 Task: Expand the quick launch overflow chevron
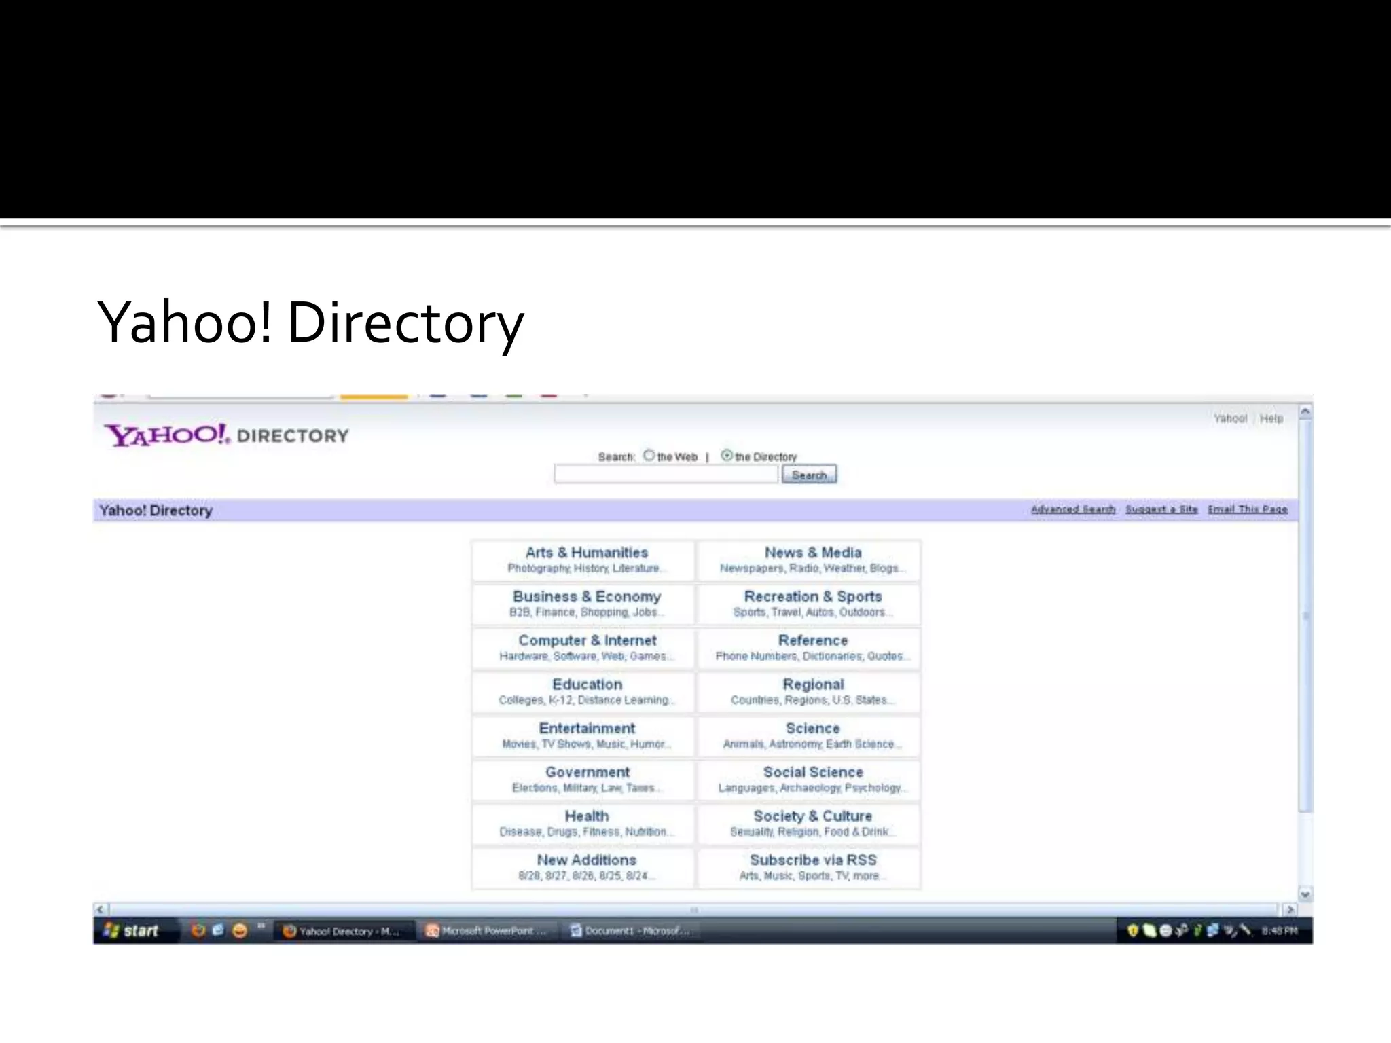260,926
